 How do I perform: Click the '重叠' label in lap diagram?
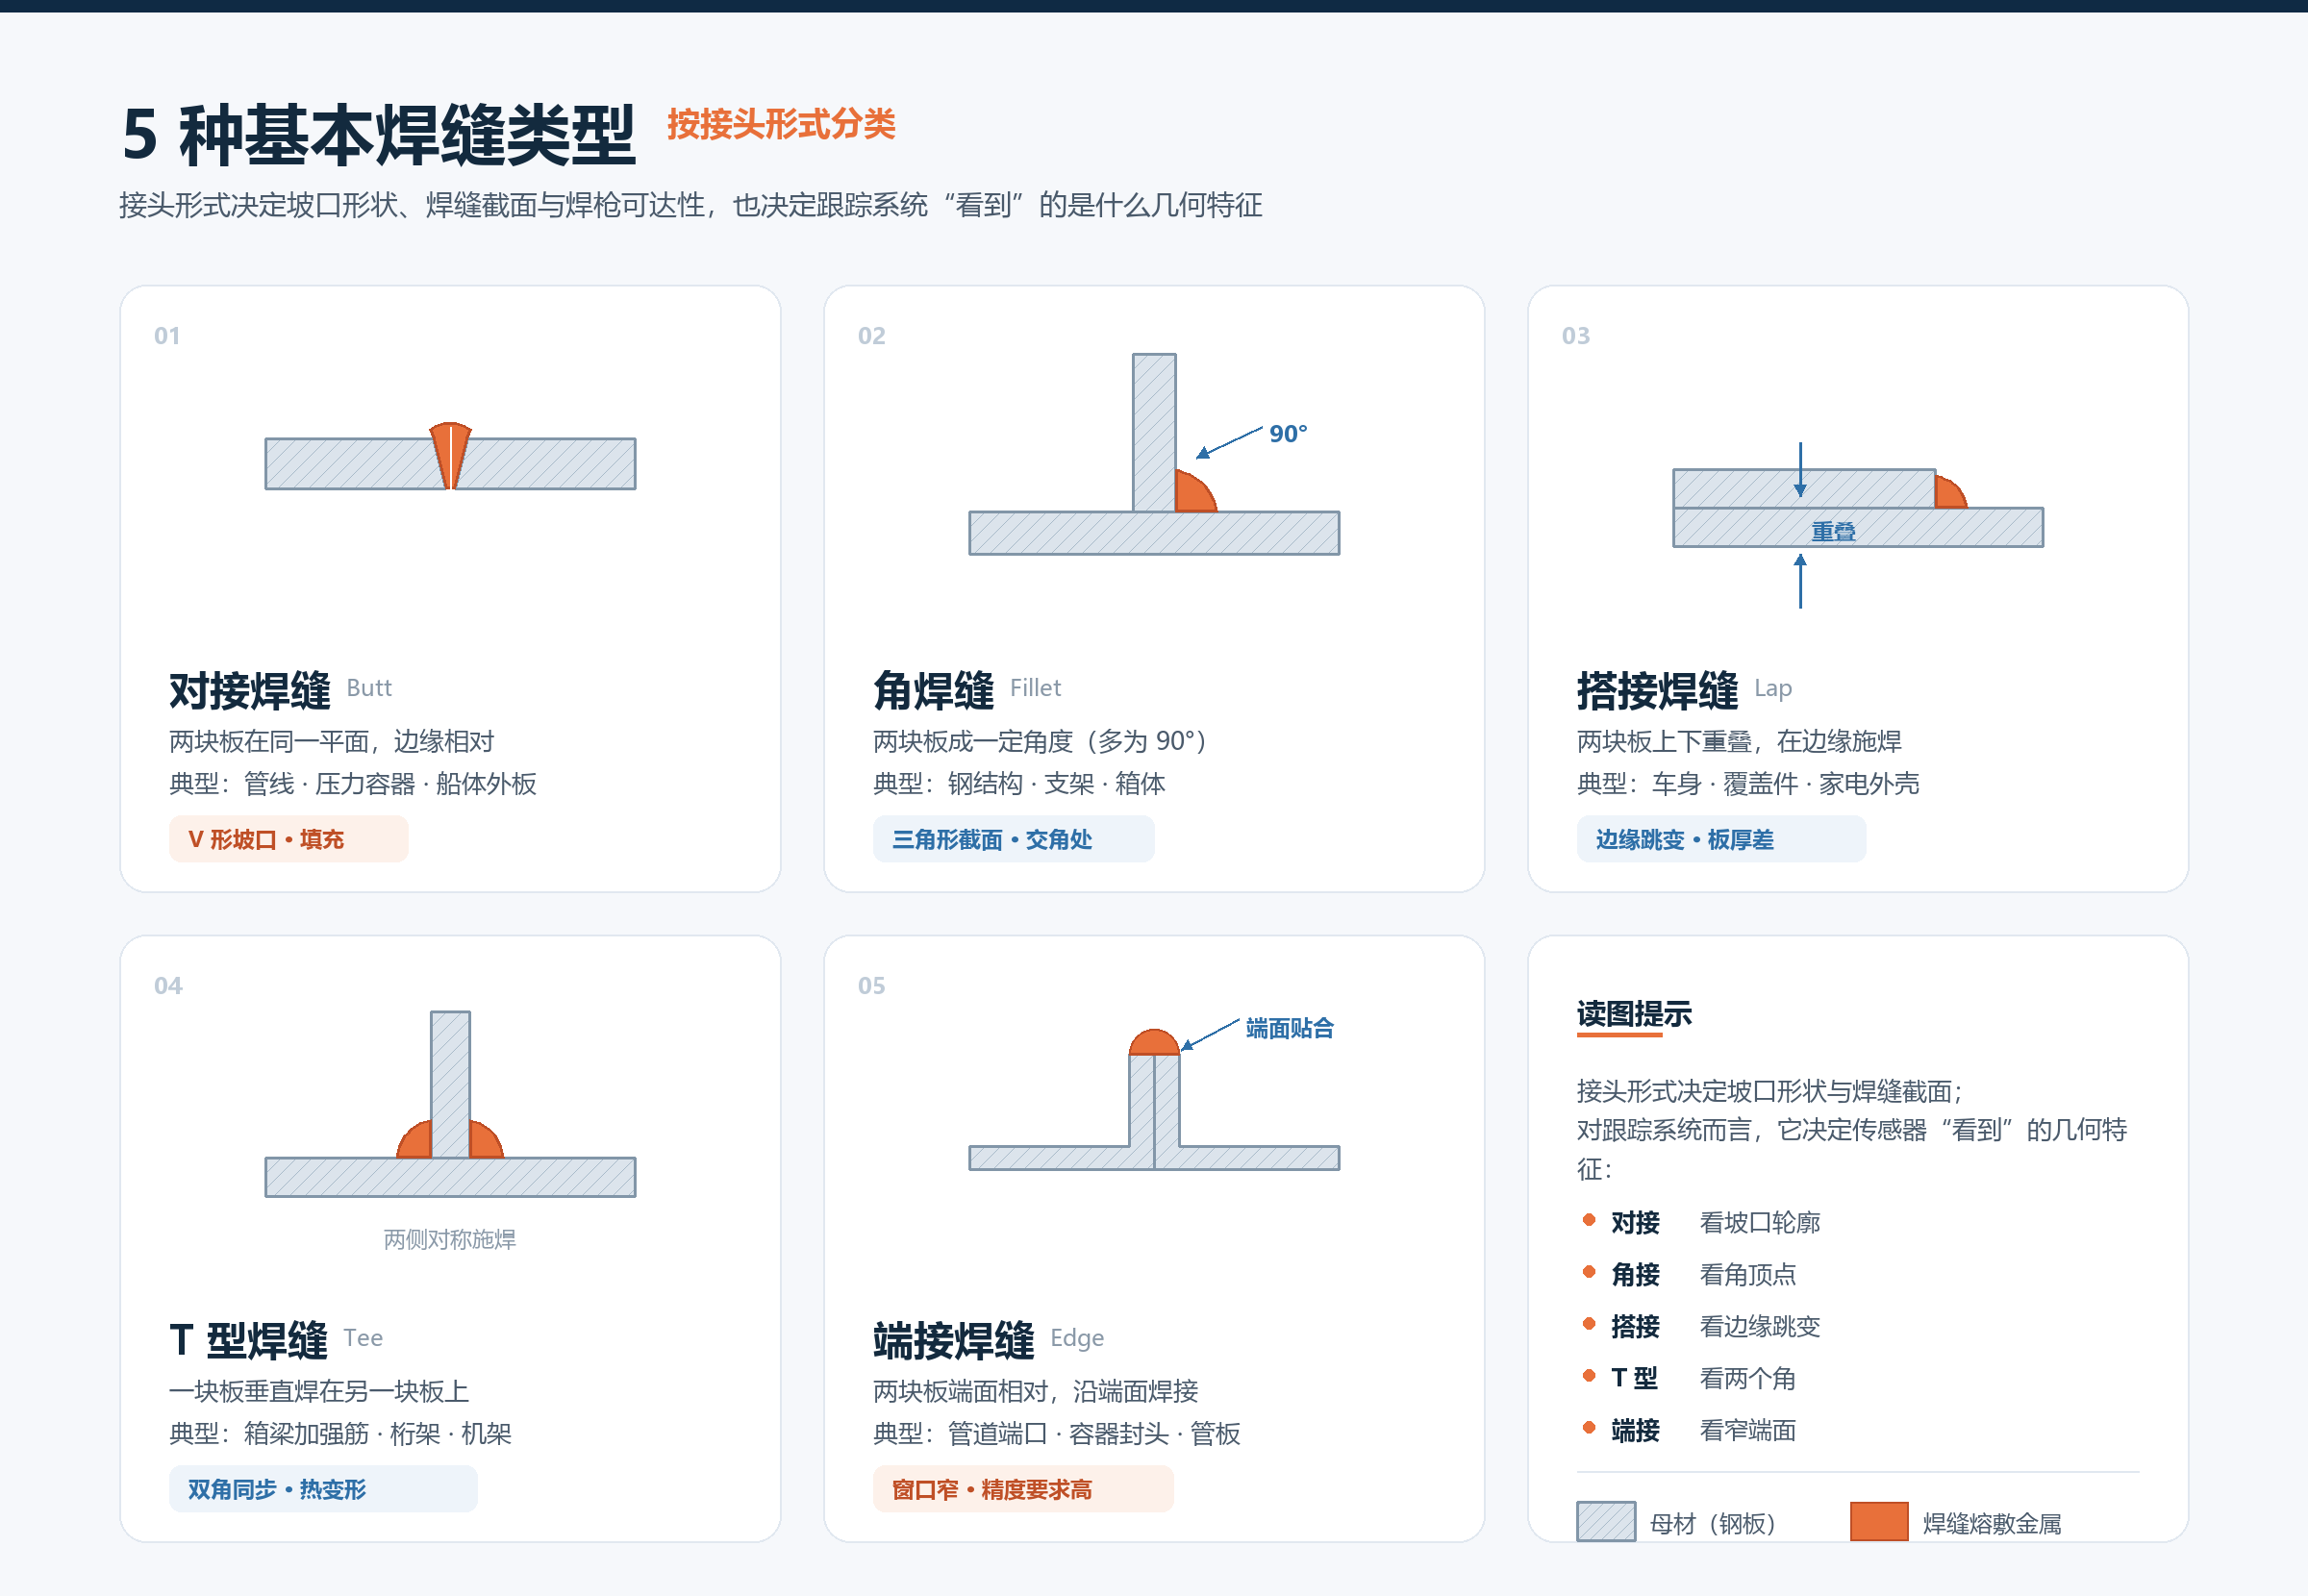pyautogui.click(x=1833, y=531)
